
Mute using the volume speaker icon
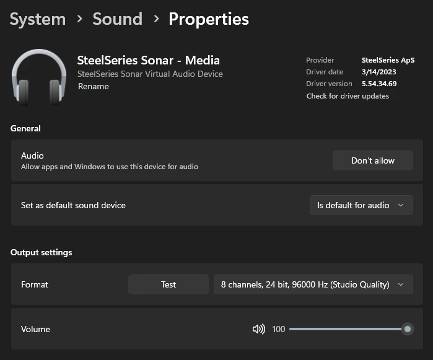pos(259,329)
